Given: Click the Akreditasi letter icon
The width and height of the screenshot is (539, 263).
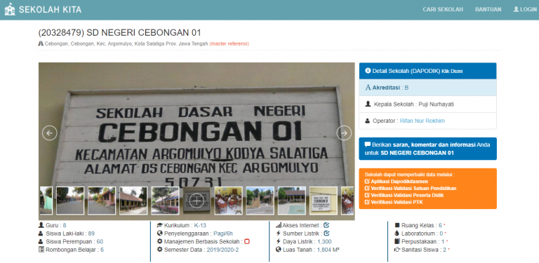Looking at the screenshot, I should 368,88.
